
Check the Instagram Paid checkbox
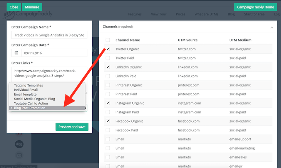(108, 112)
